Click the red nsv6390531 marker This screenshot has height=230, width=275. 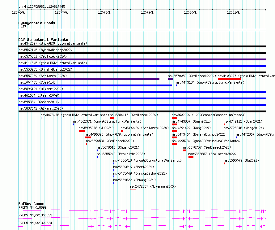pos(87,144)
